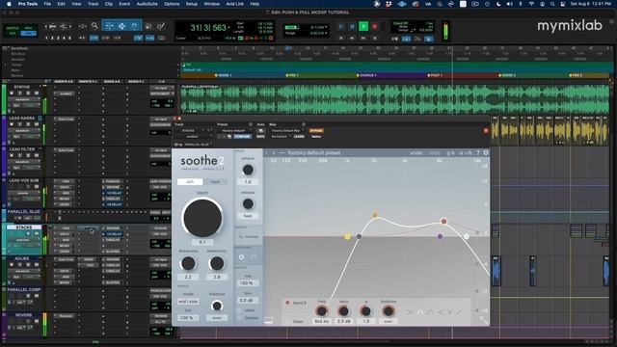Open the Apple menu
Viewport: 617px width, 347px height.
coord(9,4)
